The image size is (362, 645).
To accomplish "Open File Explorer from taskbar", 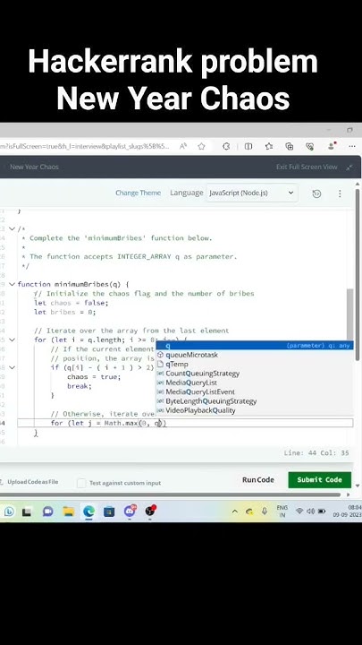I will click(x=69, y=512).
